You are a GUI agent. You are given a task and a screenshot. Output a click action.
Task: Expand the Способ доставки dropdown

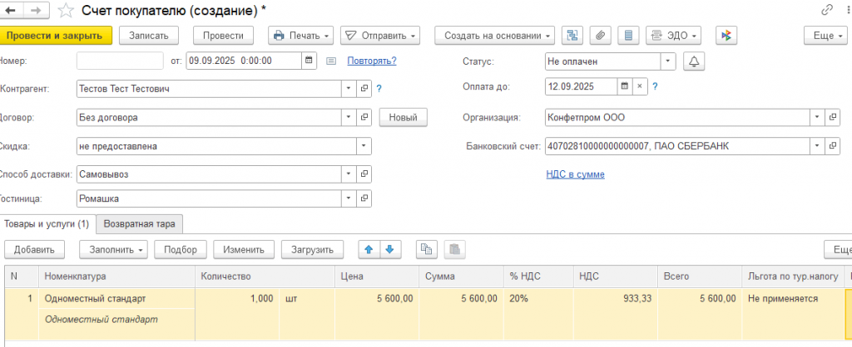[349, 174]
